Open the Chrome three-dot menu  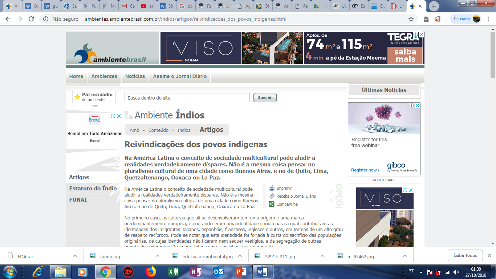[488, 19]
